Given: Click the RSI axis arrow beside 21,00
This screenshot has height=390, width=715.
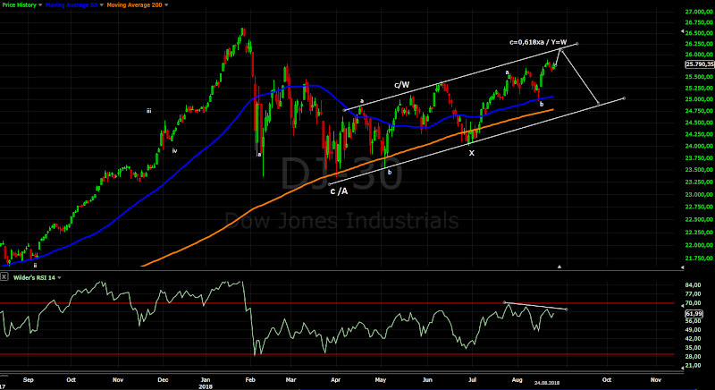Looking at the screenshot, I should [683, 368].
